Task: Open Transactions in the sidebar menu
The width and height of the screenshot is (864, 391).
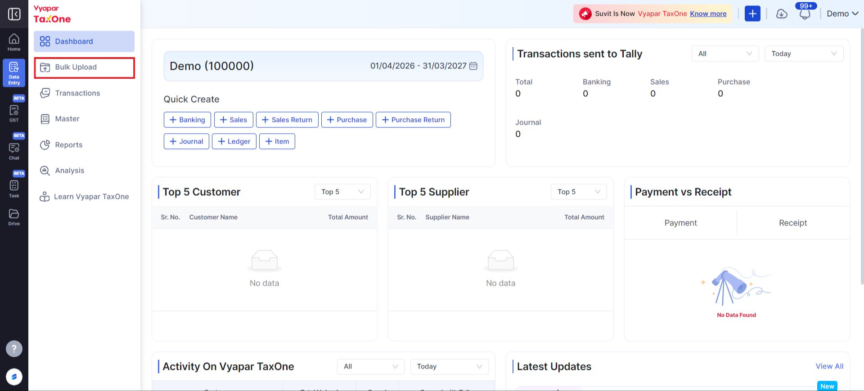Action: coord(84,93)
